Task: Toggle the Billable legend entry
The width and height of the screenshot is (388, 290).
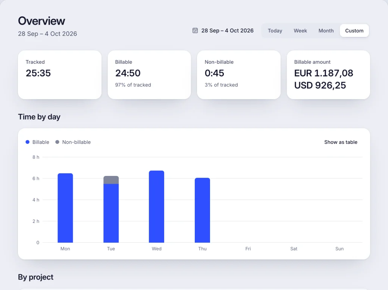Action: point(37,142)
